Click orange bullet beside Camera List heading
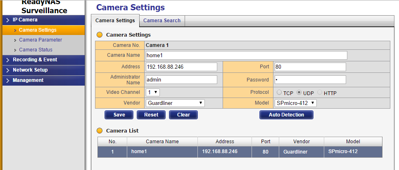Screen dimensions: 399x170 click(x=100, y=130)
